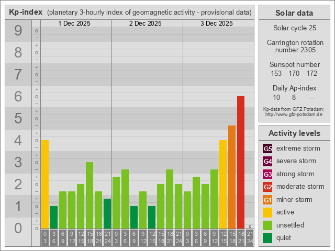Select the 1 Dec 2025 date header
Screen dimensions: 335x251
75,24
